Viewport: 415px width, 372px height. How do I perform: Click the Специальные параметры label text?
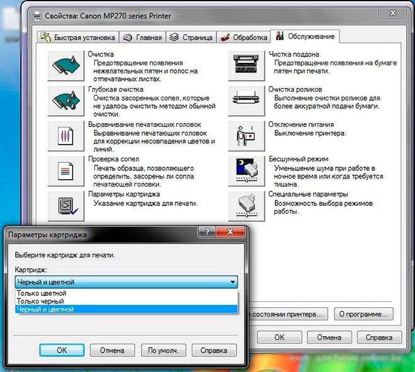(308, 194)
